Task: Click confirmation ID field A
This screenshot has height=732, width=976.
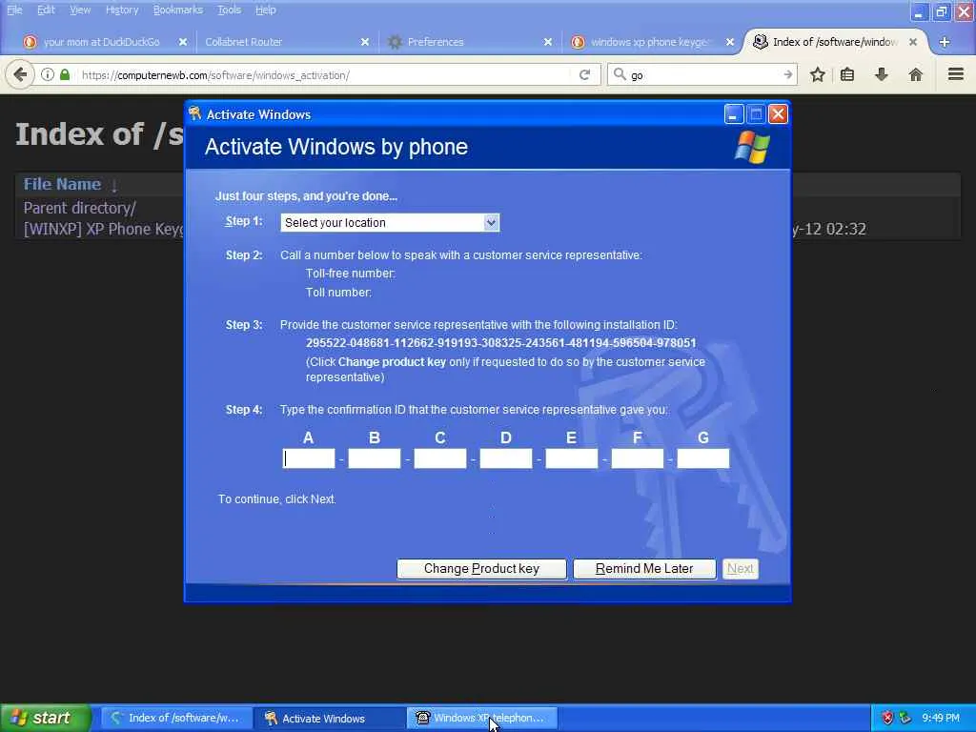Action: point(309,458)
